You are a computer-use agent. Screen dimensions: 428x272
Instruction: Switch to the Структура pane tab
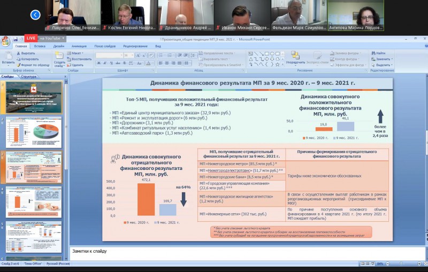tap(29, 77)
